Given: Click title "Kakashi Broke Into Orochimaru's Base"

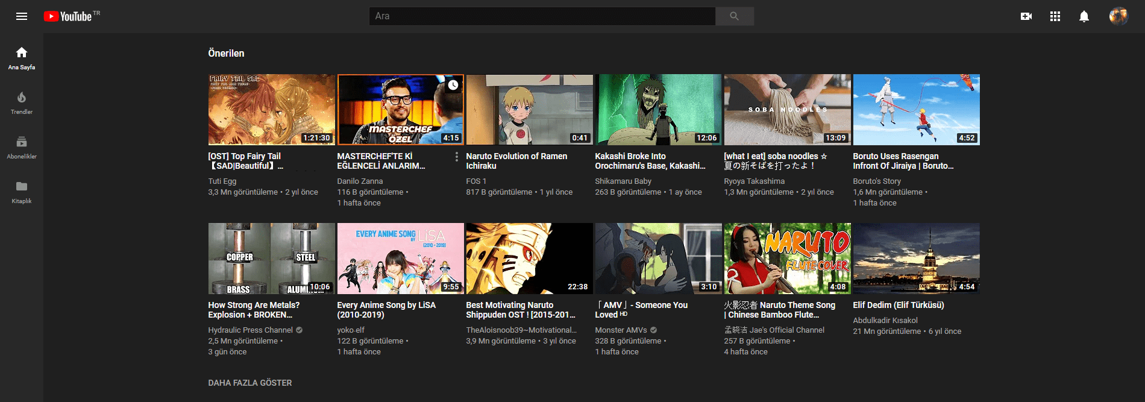Looking at the screenshot, I should [x=650, y=161].
